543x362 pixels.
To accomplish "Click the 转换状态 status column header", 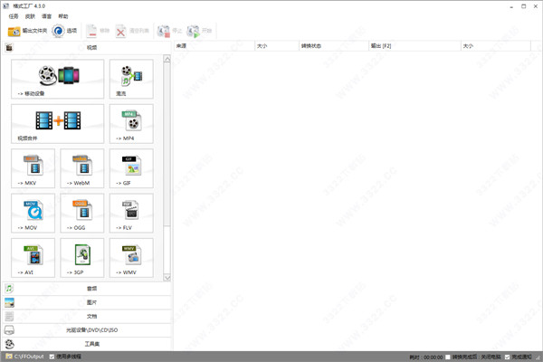I will pyautogui.click(x=334, y=46).
